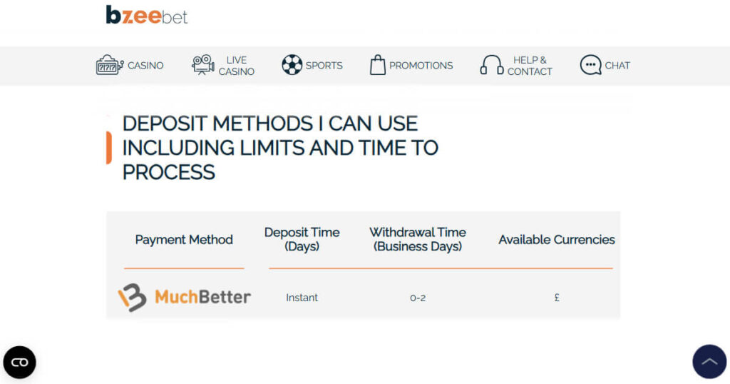This screenshot has width=730, height=384.
Task: Click the 0-2 withdrawal time cell
Action: click(418, 298)
